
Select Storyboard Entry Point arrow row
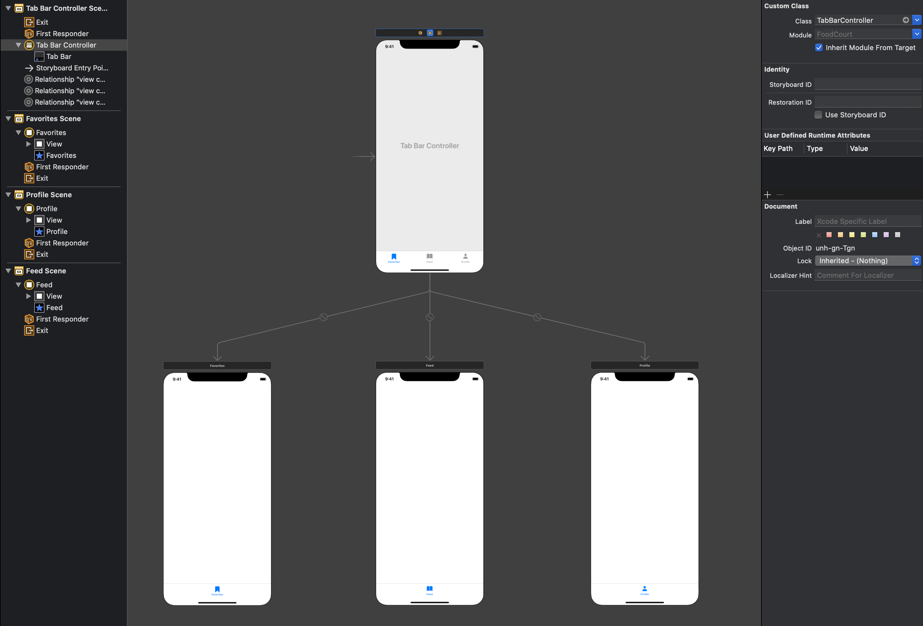pos(67,68)
